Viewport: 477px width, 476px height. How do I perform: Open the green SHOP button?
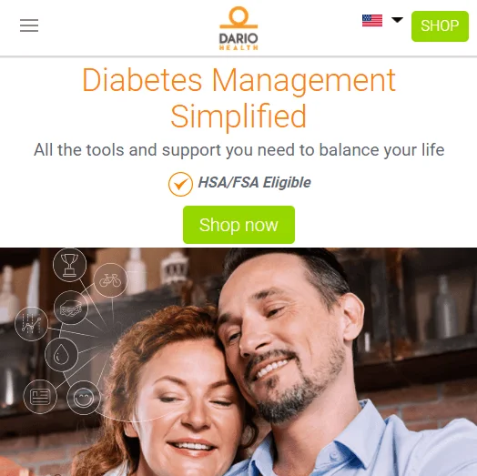click(x=440, y=25)
